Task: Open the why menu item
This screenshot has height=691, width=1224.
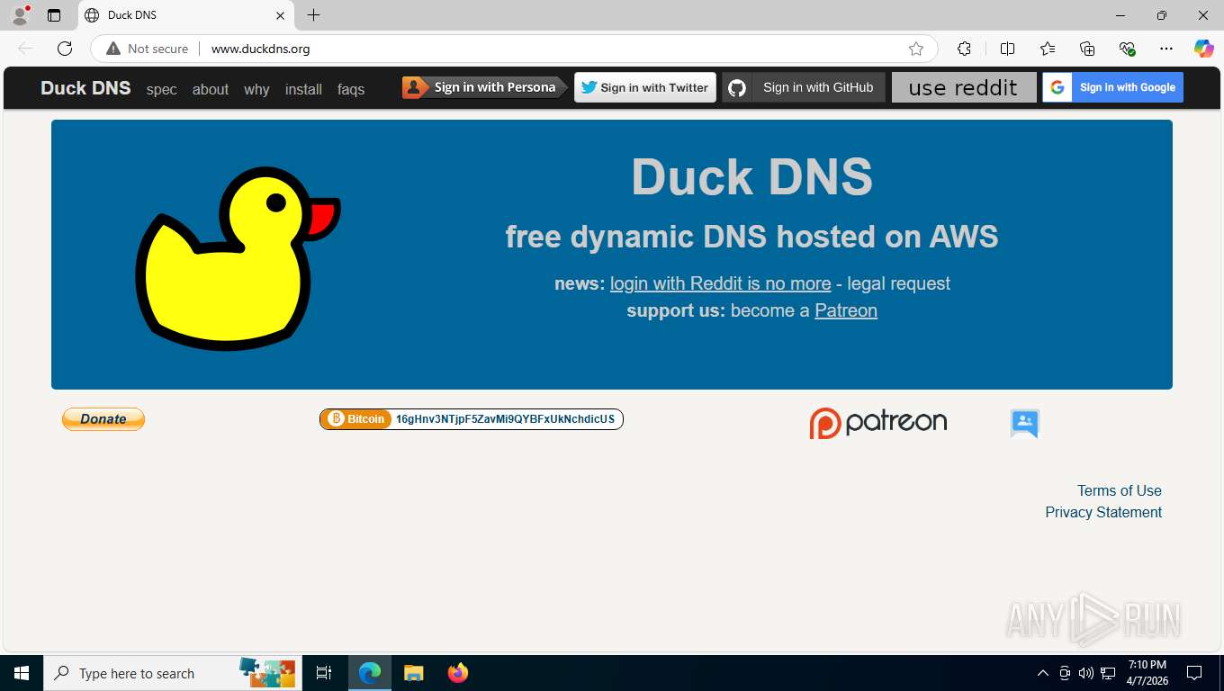Action: point(256,89)
